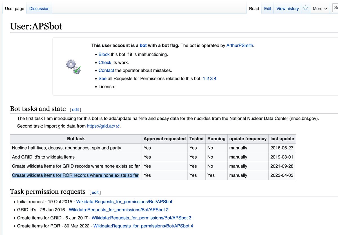
Task: Click the 2023-04-03 date cell
Action: [x=282, y=175]
